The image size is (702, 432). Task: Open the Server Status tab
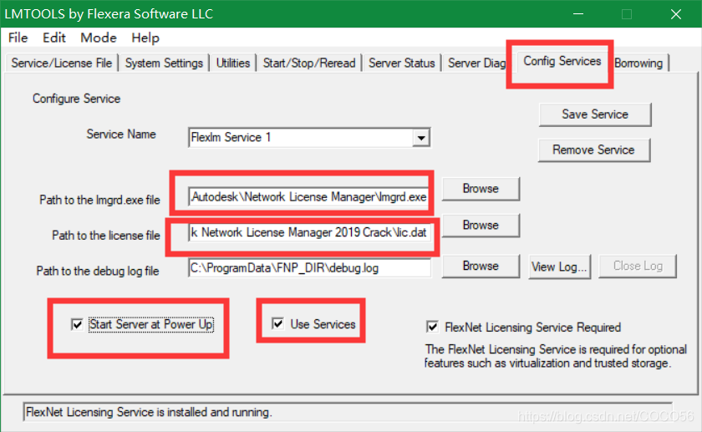click(x=401, y=64)
